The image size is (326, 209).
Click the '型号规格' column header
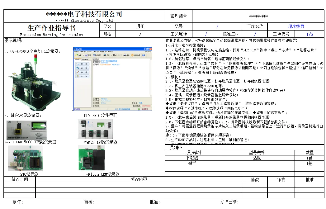pyautogui.click(x=257, y=153)
